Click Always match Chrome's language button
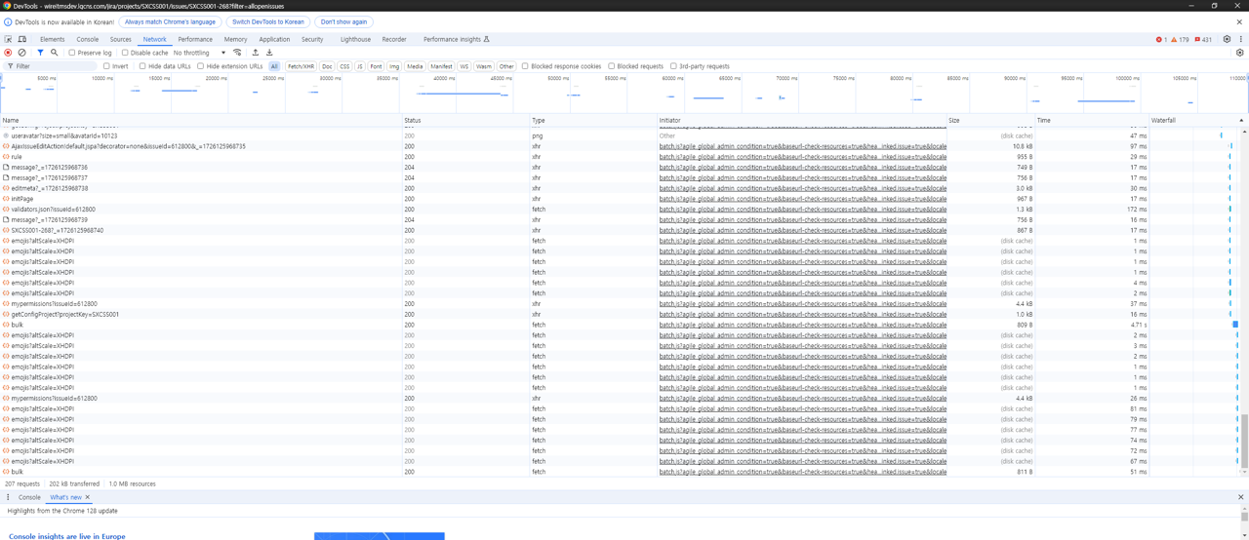 point(171,21)
